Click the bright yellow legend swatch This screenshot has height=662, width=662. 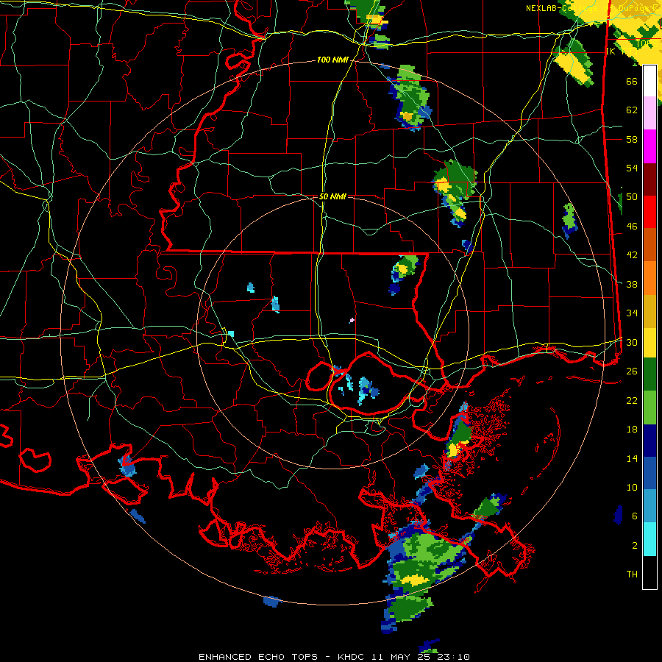click(649, 342)
